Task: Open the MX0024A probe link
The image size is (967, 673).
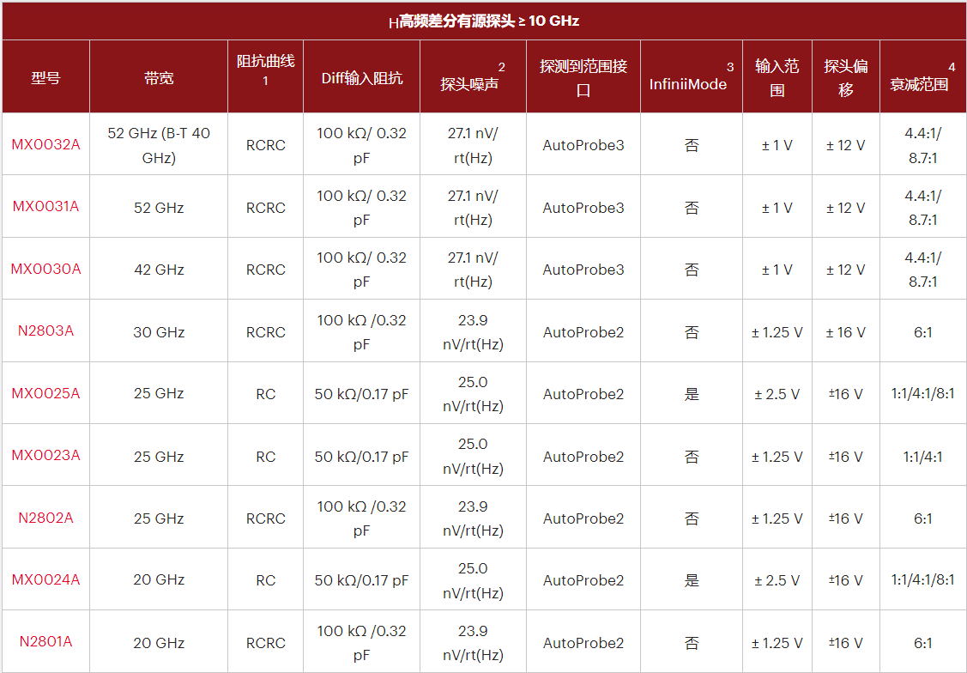Action: tap(45, 579)
